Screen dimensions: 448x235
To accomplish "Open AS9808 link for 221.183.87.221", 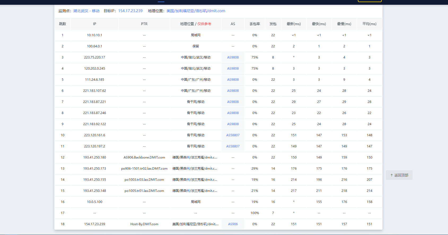I will [x=233, y=102].
